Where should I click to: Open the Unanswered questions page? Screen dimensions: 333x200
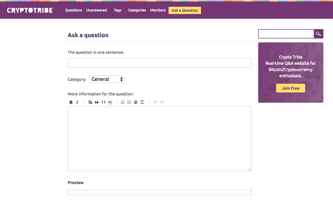97,10
